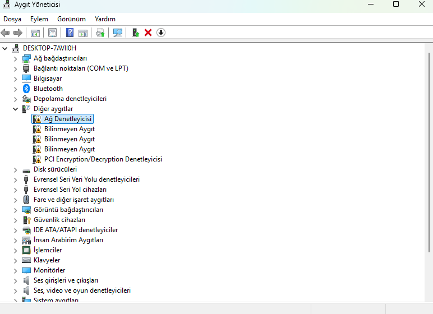The width and height of the screenshot is (433, 314).
Task: Open the Görünüm menu
Action: click(x=72, y=19)
